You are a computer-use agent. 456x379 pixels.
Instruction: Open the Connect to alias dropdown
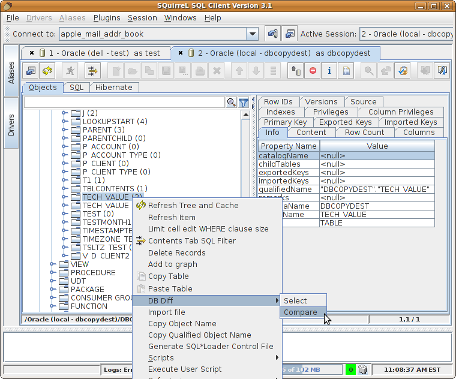click(x=253, y=34)
